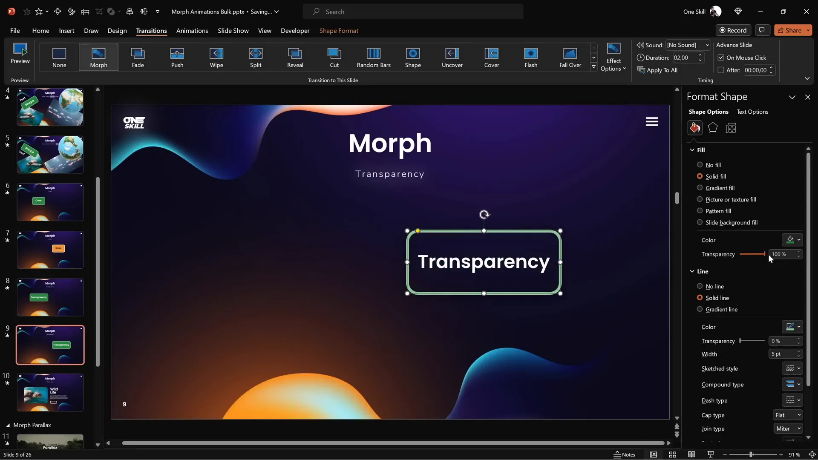Choose the Cover transition
The height and width of the screenshot is (460, 818).
[492, 57]
